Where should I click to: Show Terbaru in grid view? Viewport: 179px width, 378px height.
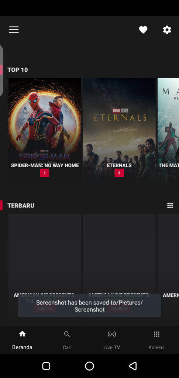click(x=170, y=205)
